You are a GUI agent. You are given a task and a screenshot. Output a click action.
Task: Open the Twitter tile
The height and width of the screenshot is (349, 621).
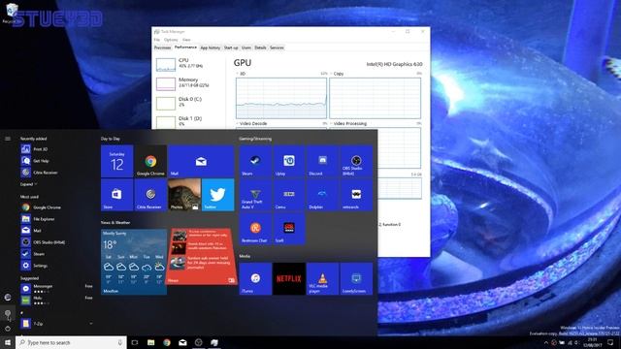tap(217, 195)
